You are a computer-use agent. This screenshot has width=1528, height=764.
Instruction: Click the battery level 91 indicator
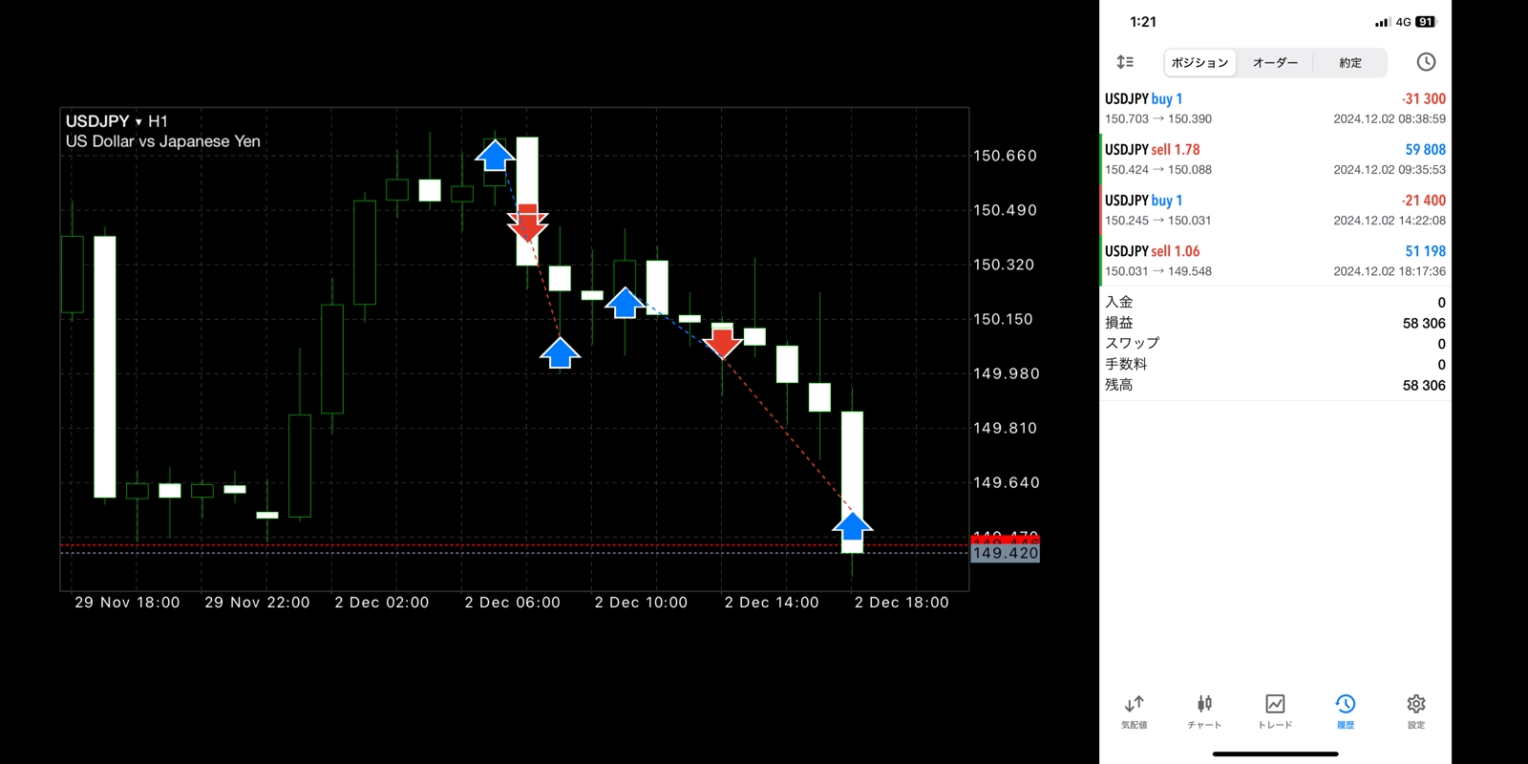point(1426,22)
